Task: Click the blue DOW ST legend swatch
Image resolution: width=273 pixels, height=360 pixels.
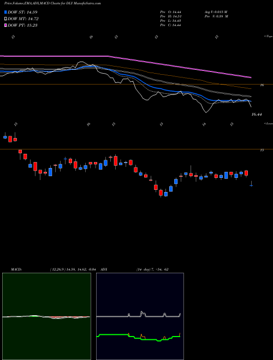Action: 6,12
